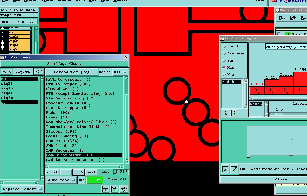
Task: Select sig4t in Results viewer layer list
Action: [x=19, y=93]
